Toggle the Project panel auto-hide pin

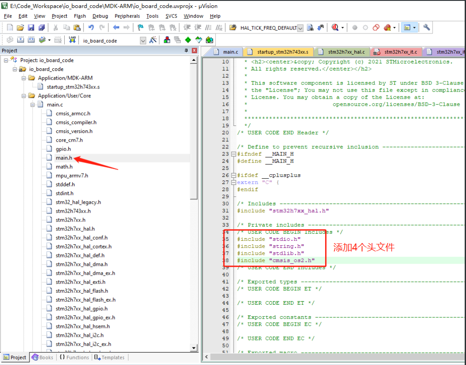click(187, 50)
